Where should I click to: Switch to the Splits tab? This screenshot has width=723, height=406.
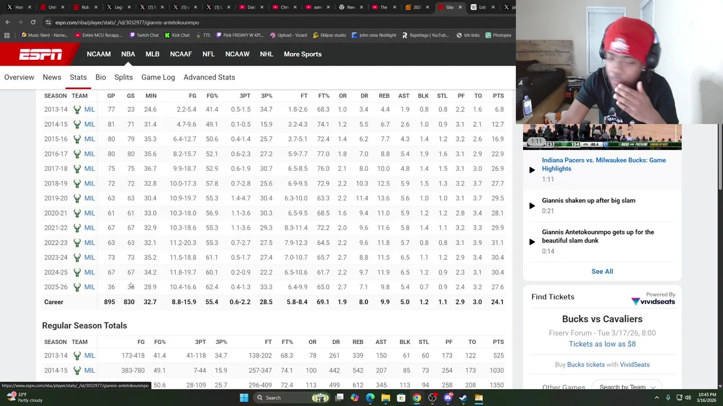tap(123, 77)
